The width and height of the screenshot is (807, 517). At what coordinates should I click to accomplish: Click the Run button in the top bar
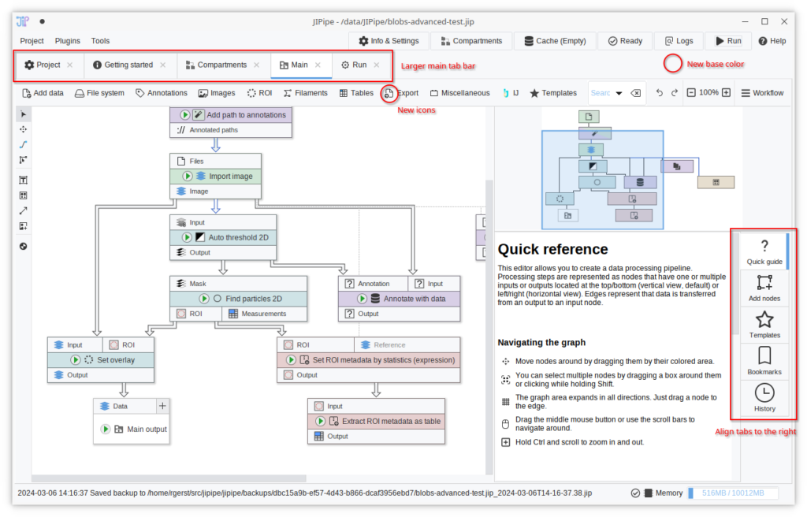point(727,41)
